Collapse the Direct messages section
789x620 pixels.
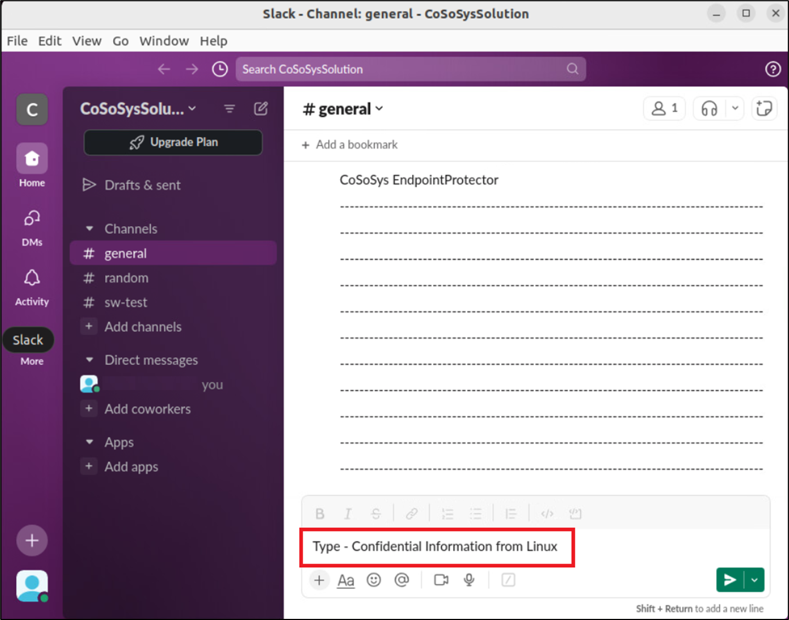[89, 360]
